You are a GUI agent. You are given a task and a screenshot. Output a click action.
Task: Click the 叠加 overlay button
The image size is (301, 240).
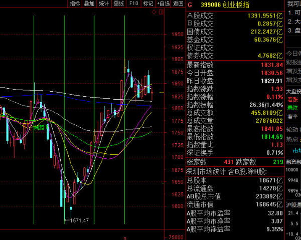[x=89, y=4]
